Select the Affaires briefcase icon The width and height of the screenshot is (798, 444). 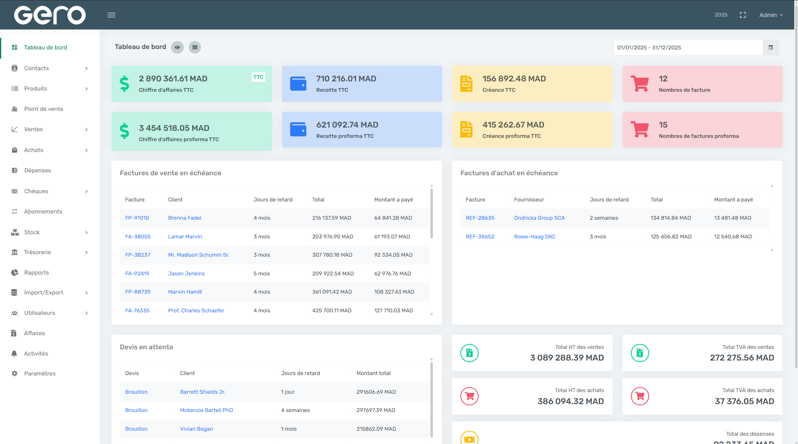click(14, 333)
